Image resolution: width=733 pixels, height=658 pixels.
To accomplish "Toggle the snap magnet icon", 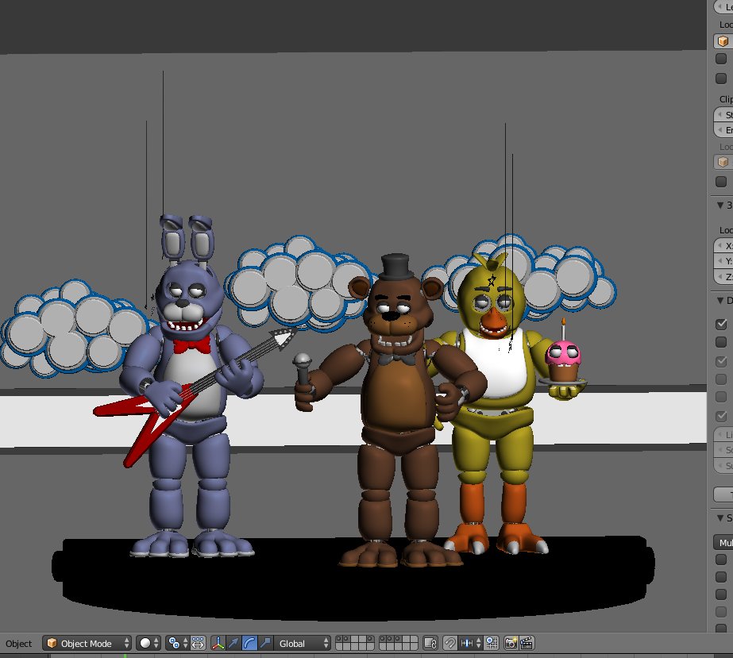I will 449,644.
